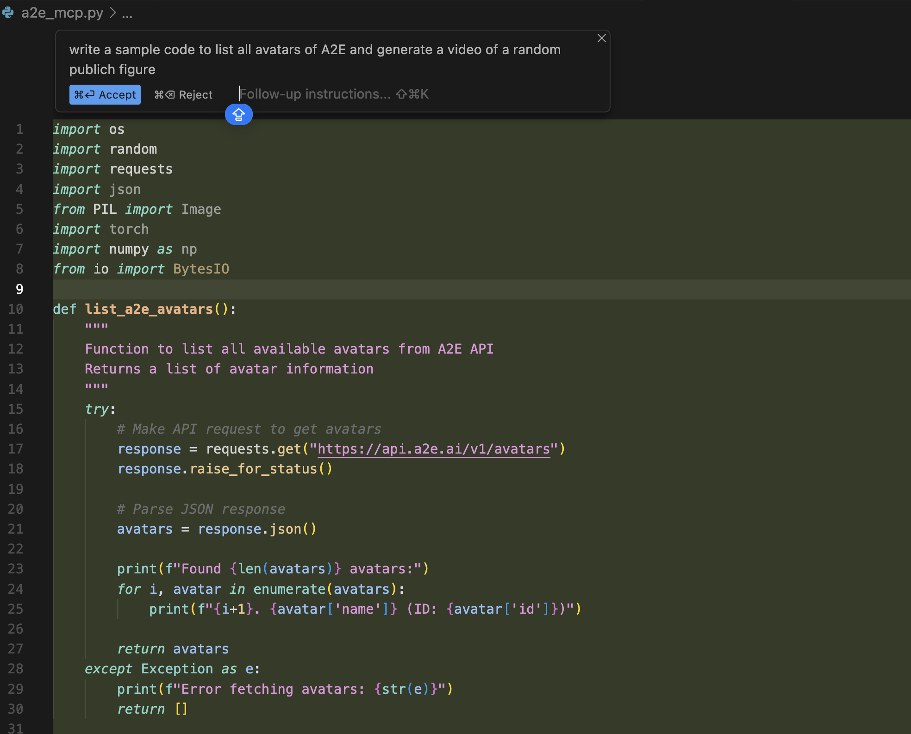The image size is (911, 734).
Task: Click 'response.raise_for_status()' code
Action: point(225,469)
